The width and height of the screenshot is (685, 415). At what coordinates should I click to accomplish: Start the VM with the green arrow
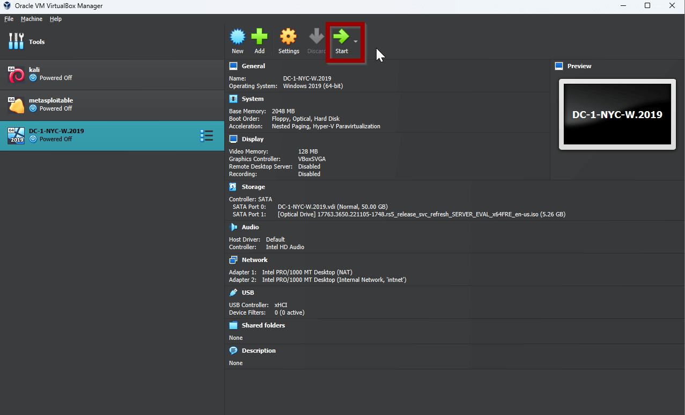341,37
